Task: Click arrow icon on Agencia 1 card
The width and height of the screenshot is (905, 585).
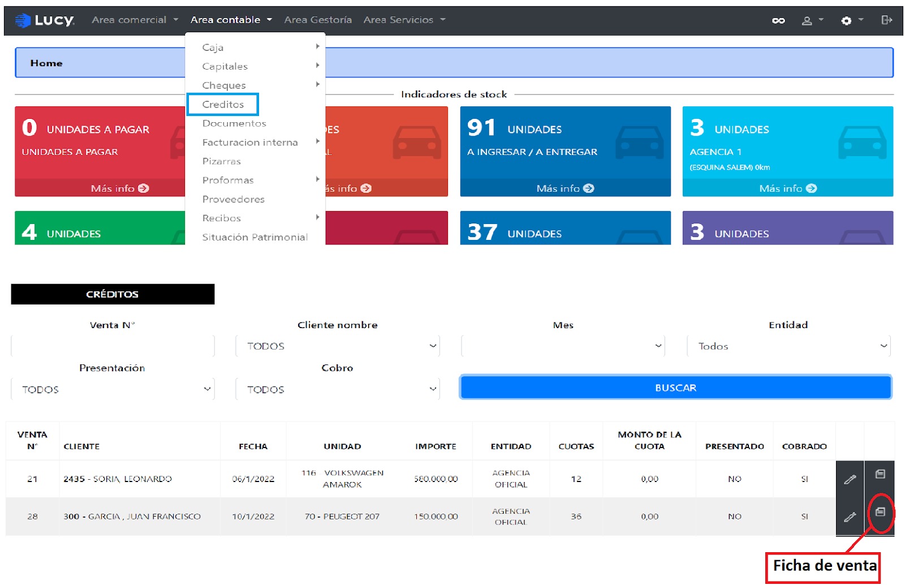Action: (812, 188)
